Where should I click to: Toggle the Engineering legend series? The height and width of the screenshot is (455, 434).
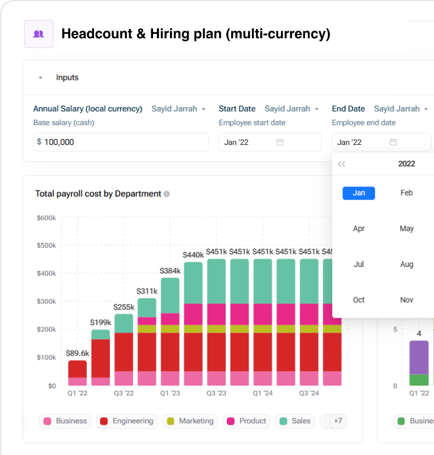pos(127,421)
